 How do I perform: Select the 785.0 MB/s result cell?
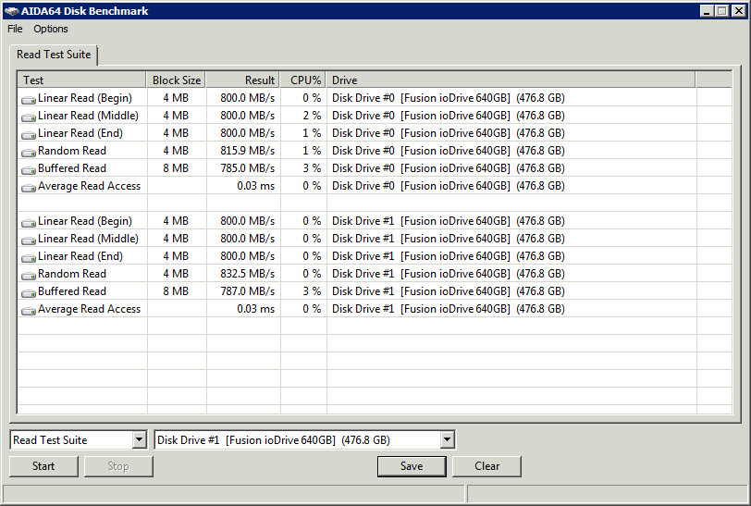tap(248, 168)
